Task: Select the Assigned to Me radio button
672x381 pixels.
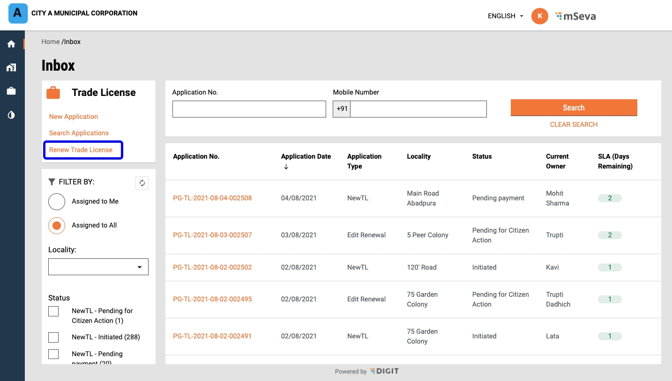Action: (57, 202)
